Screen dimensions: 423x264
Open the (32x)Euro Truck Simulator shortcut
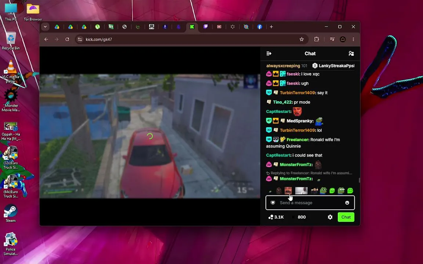tap(11, 158)
